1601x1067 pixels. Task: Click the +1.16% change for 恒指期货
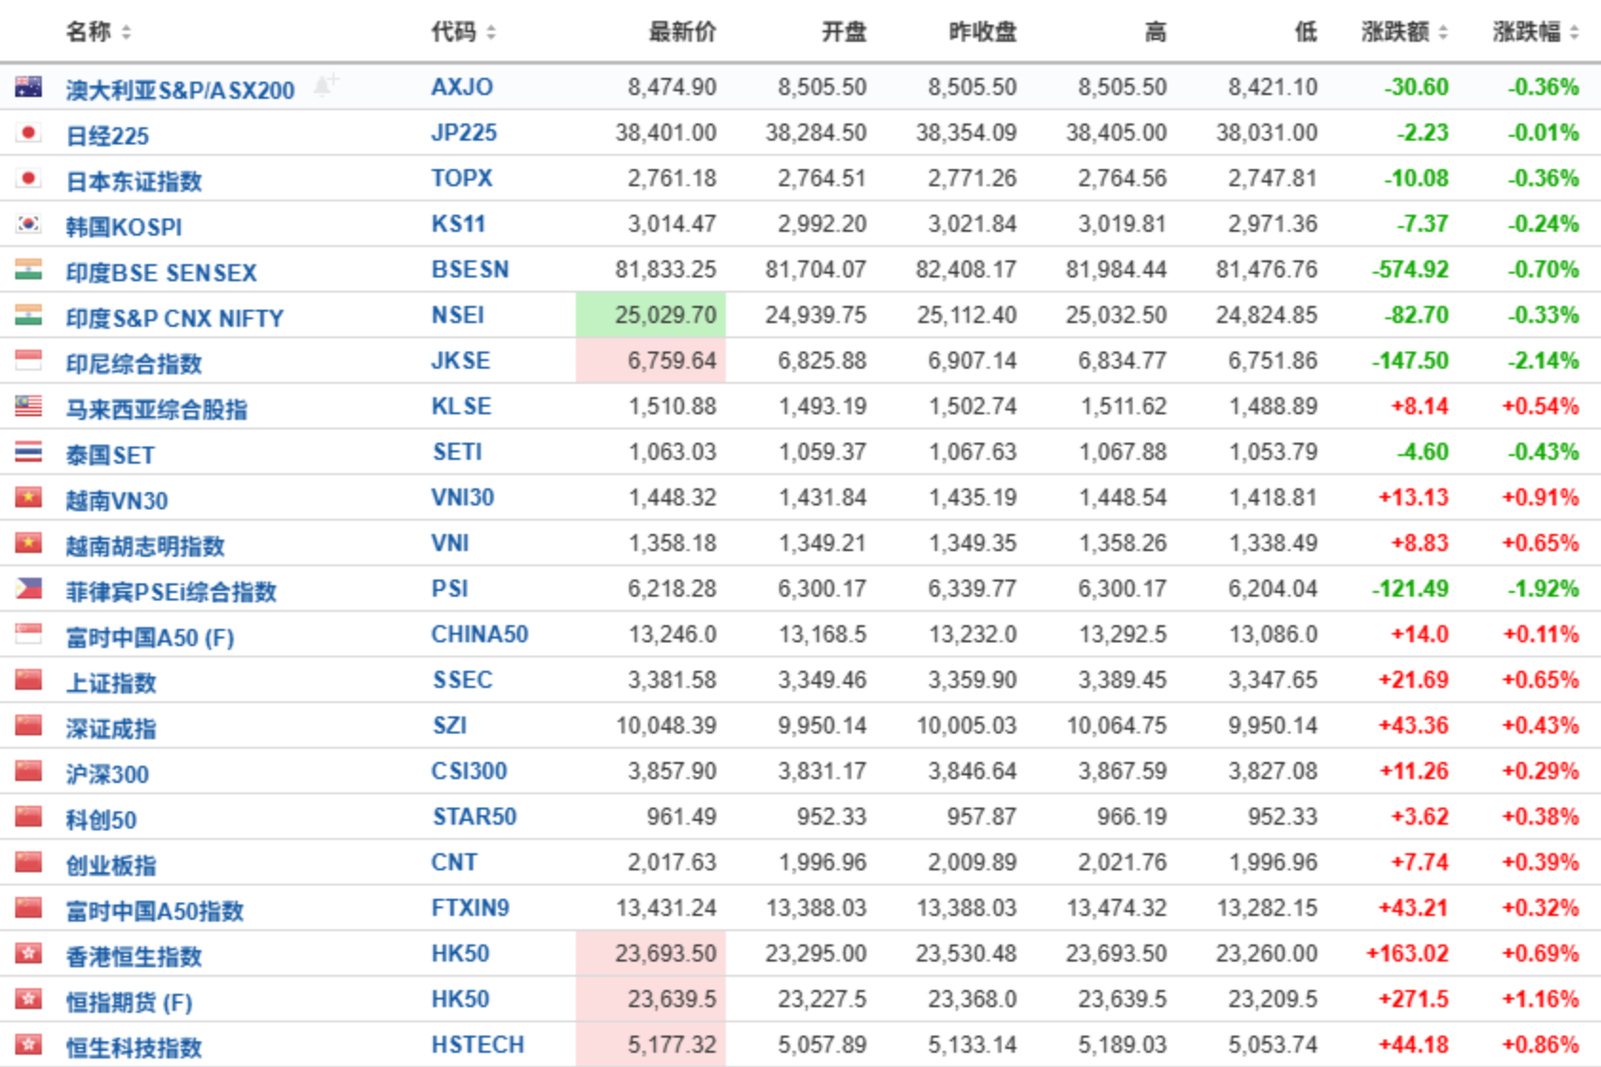pos(1540,1000)
